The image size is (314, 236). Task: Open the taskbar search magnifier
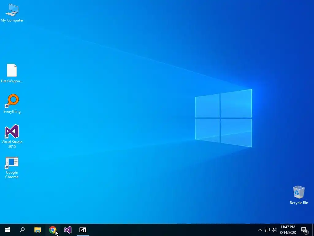click(22, 230)
